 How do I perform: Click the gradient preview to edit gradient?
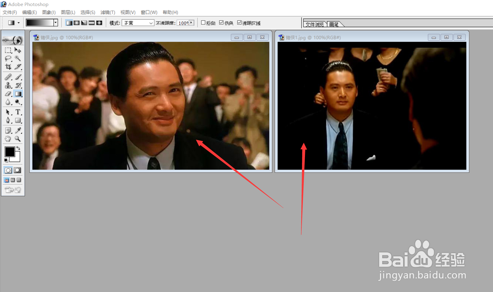click(40, 23)
